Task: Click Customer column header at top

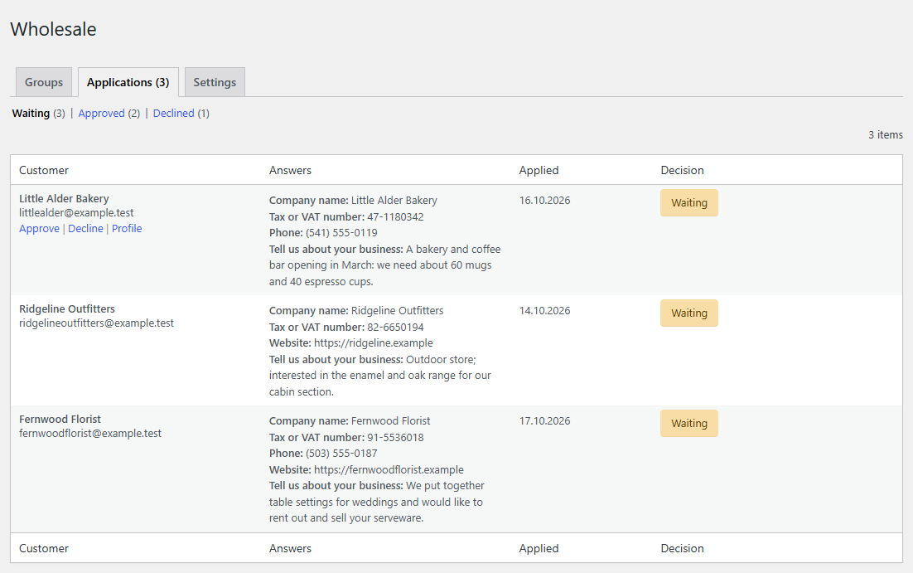Action: 44,170
